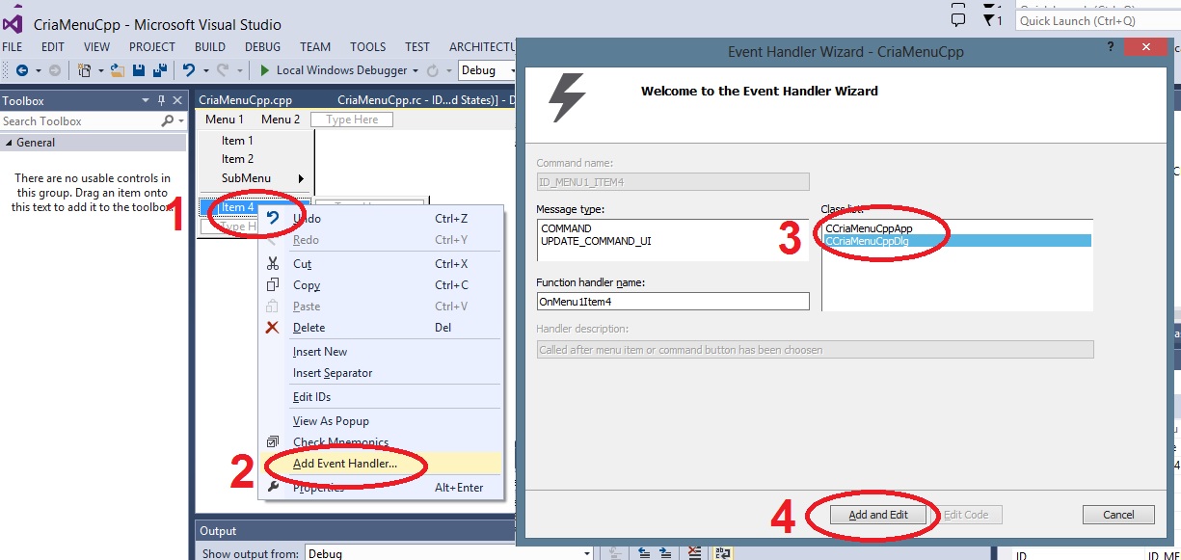Viewport: 1181px width, 560px height.
Task: Start debugging with the green play icon
Action: (264, 70)
